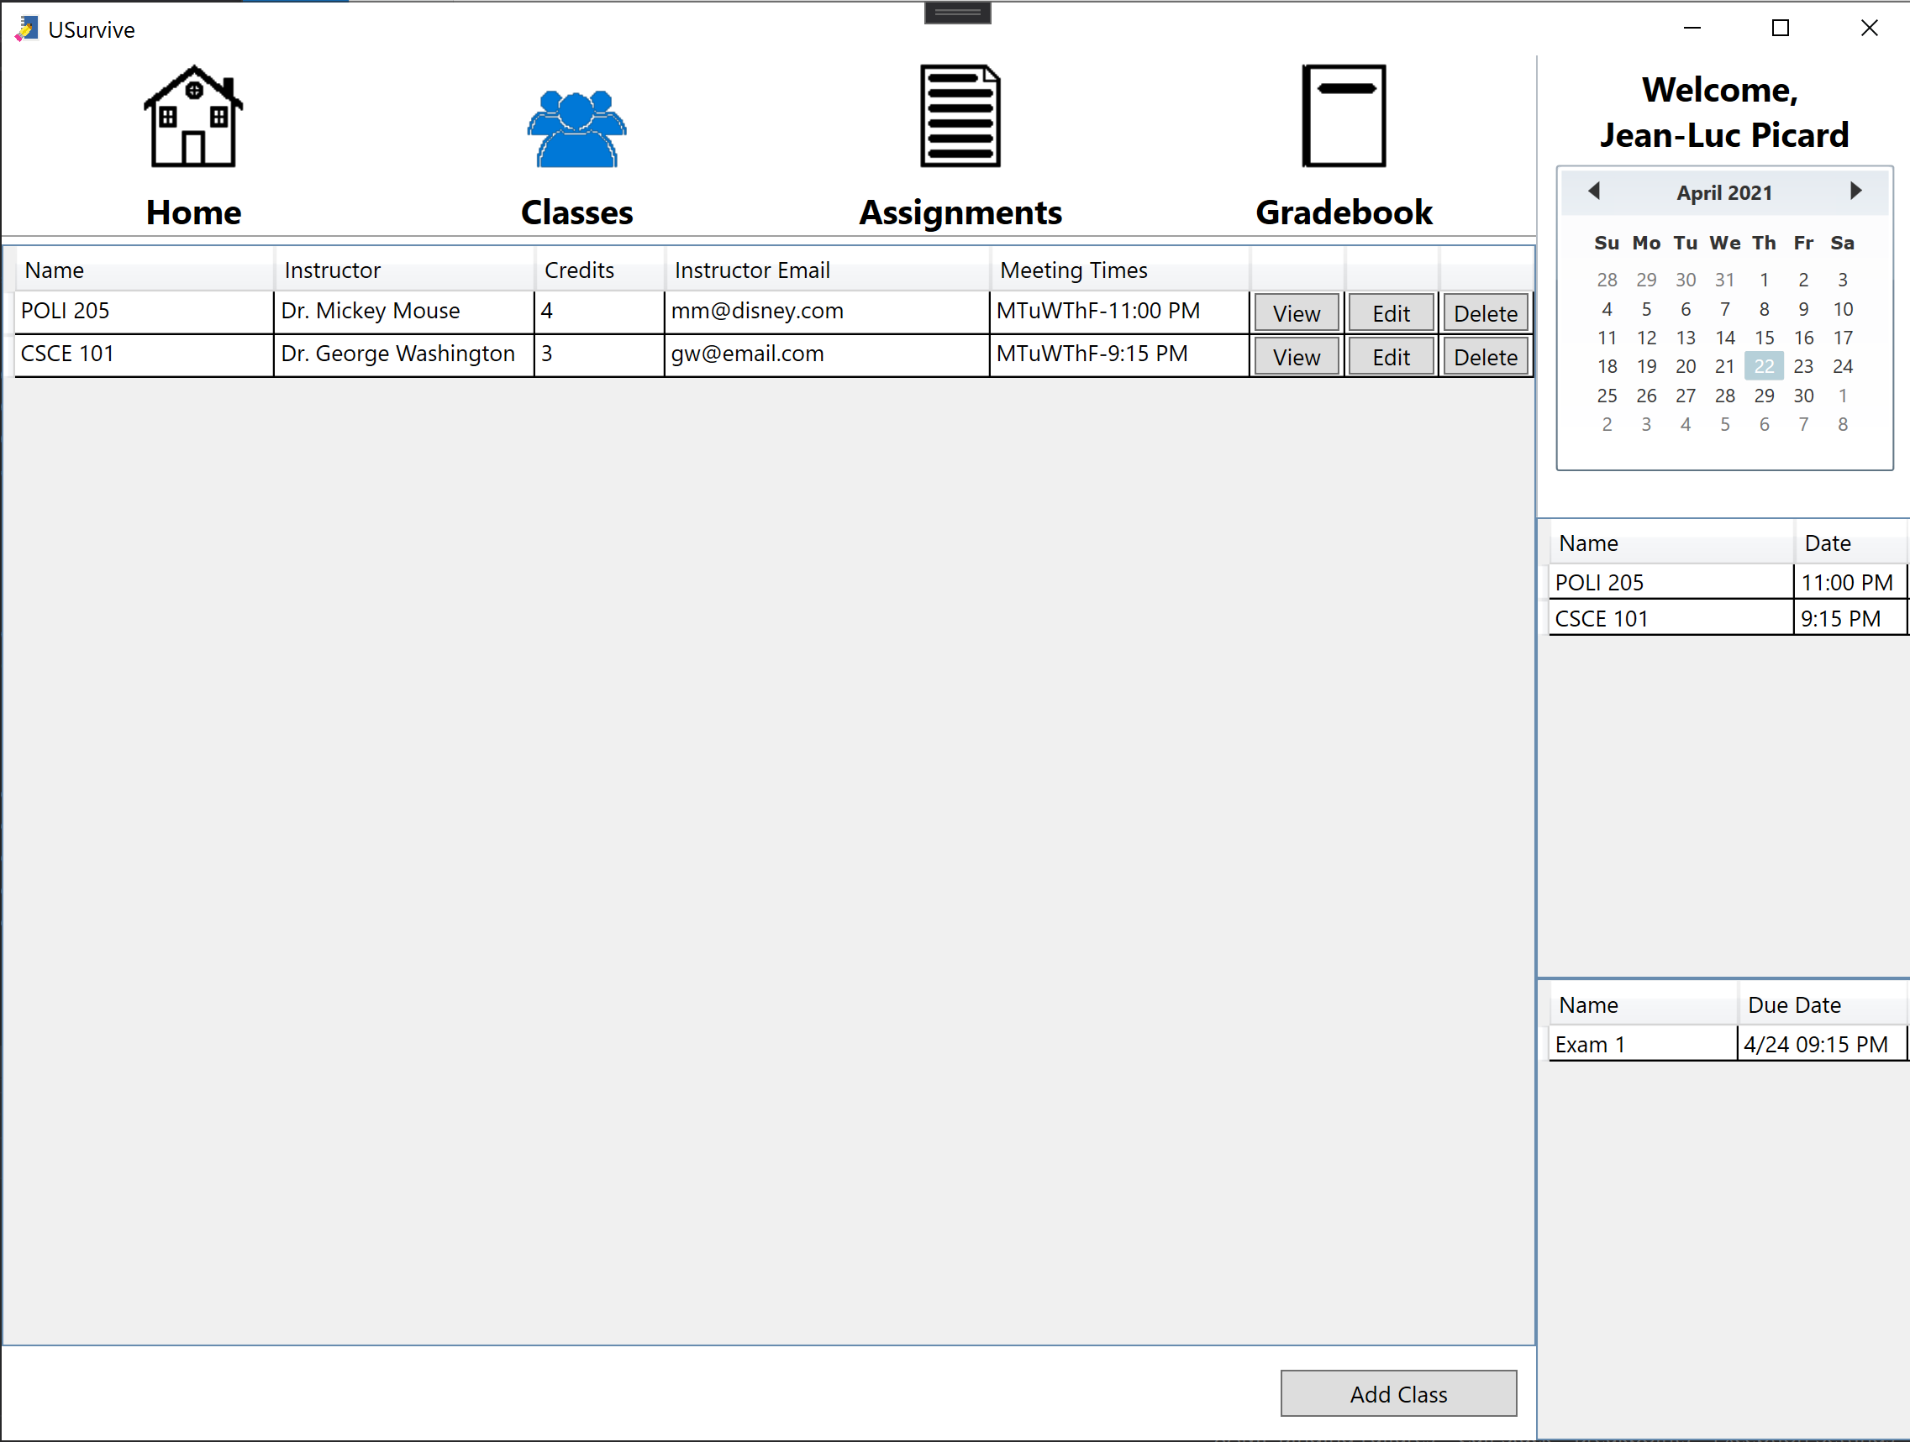Click the Due Date column header
Screen dimensions: 1910x1442
click(x=1821, y=1005)
